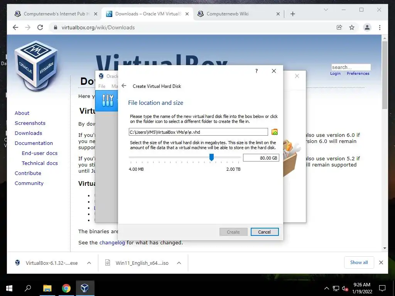395x296 pixels.
Task: Switch to Chrome in the taskbar
Action: 66,288
